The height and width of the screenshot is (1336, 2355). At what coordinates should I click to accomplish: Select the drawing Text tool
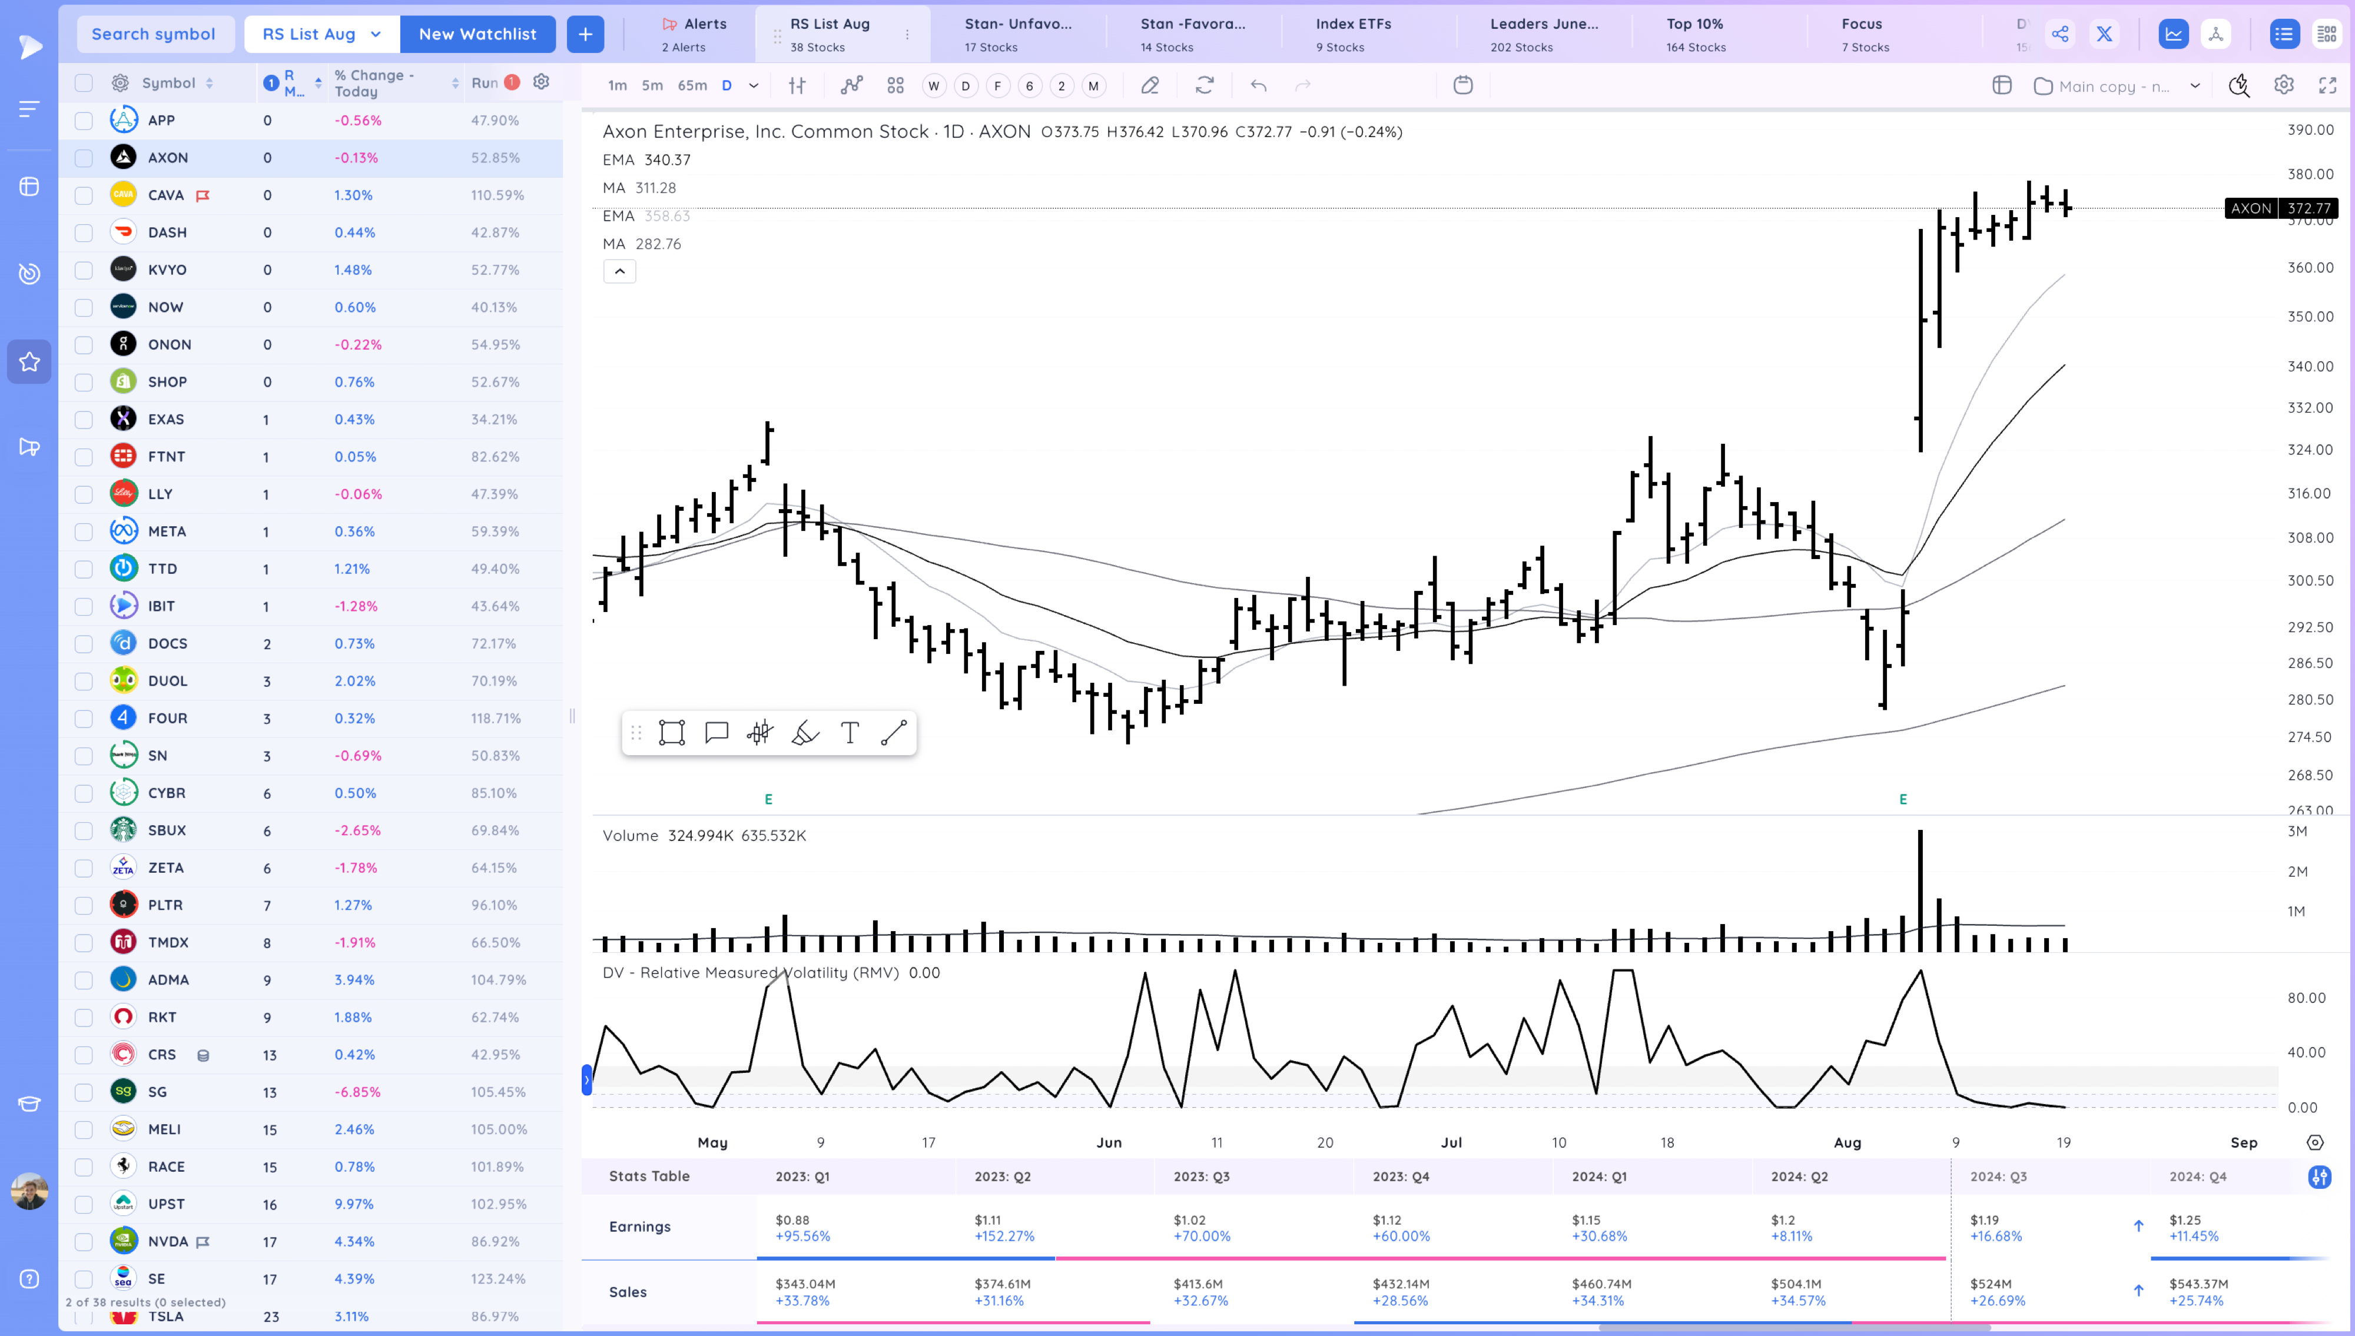click(849, 732)
